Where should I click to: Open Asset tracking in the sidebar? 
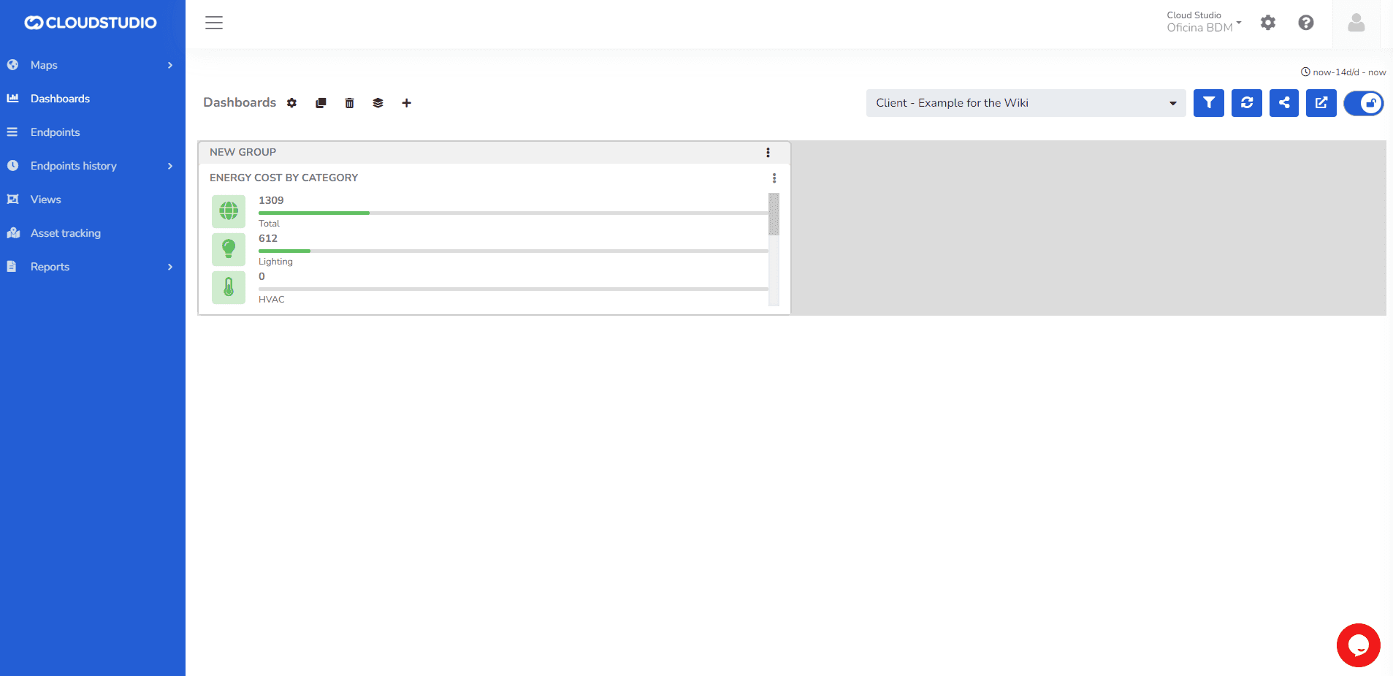(x=66, y=233)
